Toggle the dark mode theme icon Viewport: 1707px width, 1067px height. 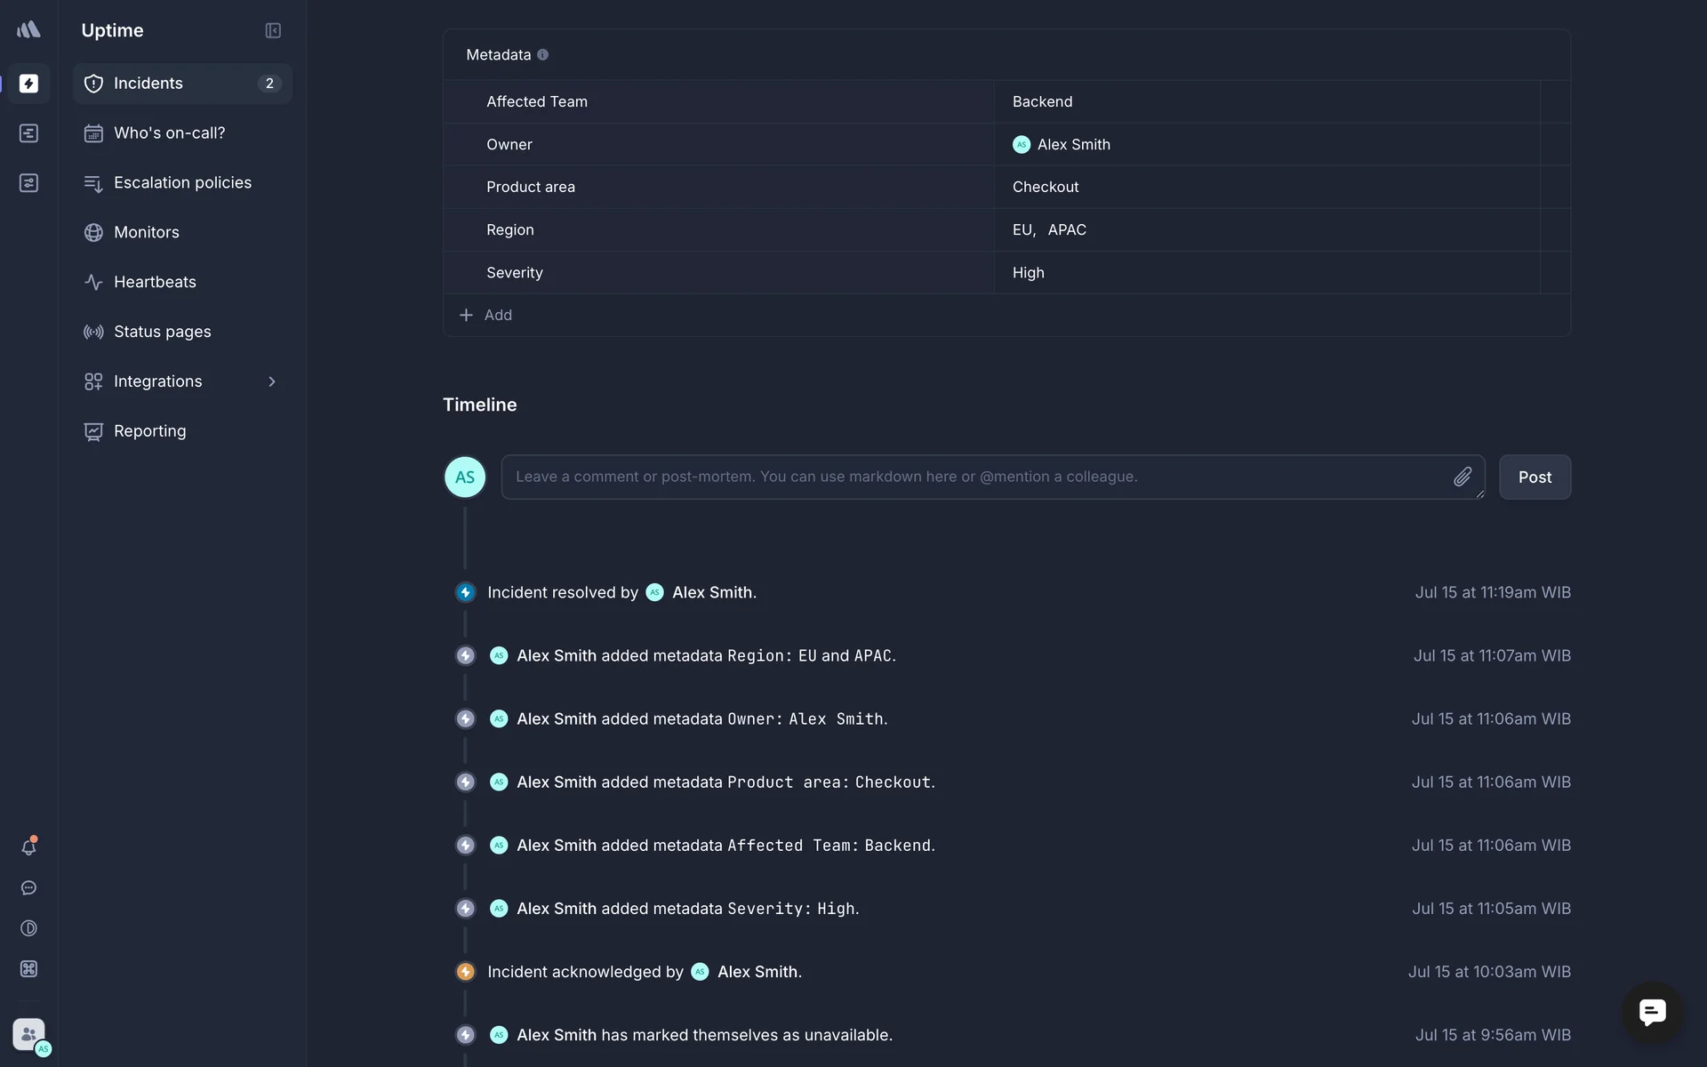[x=28, y=928]
